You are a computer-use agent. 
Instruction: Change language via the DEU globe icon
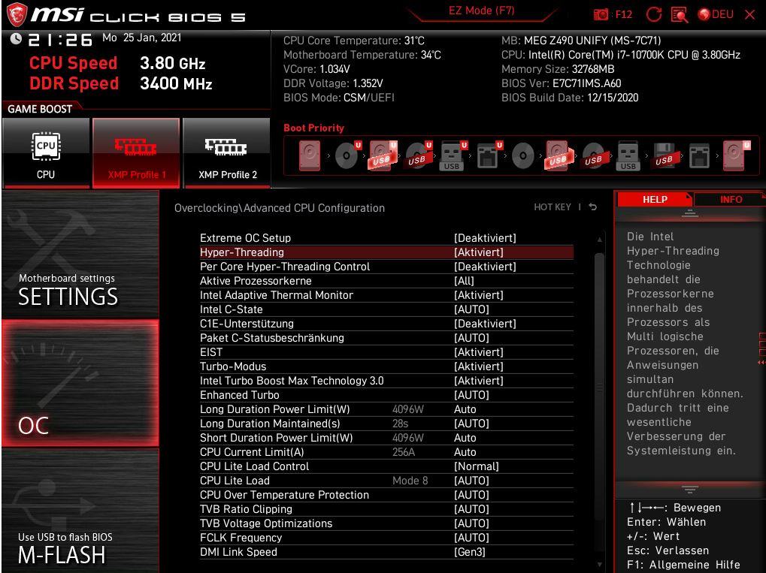pos(716,14)
